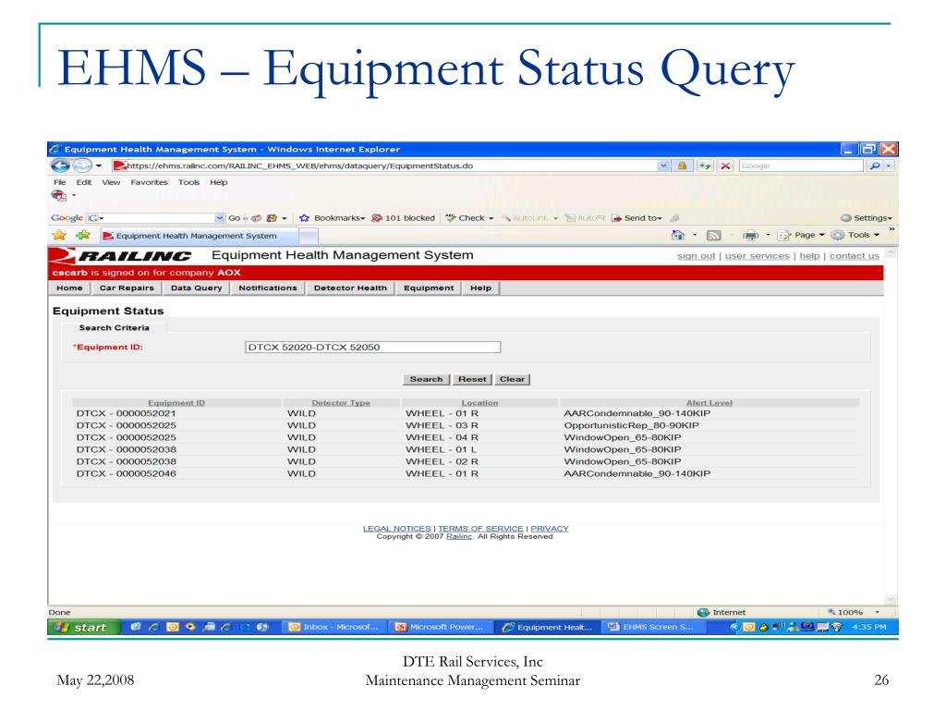Click the contact us link

click(x=855, y=256)
